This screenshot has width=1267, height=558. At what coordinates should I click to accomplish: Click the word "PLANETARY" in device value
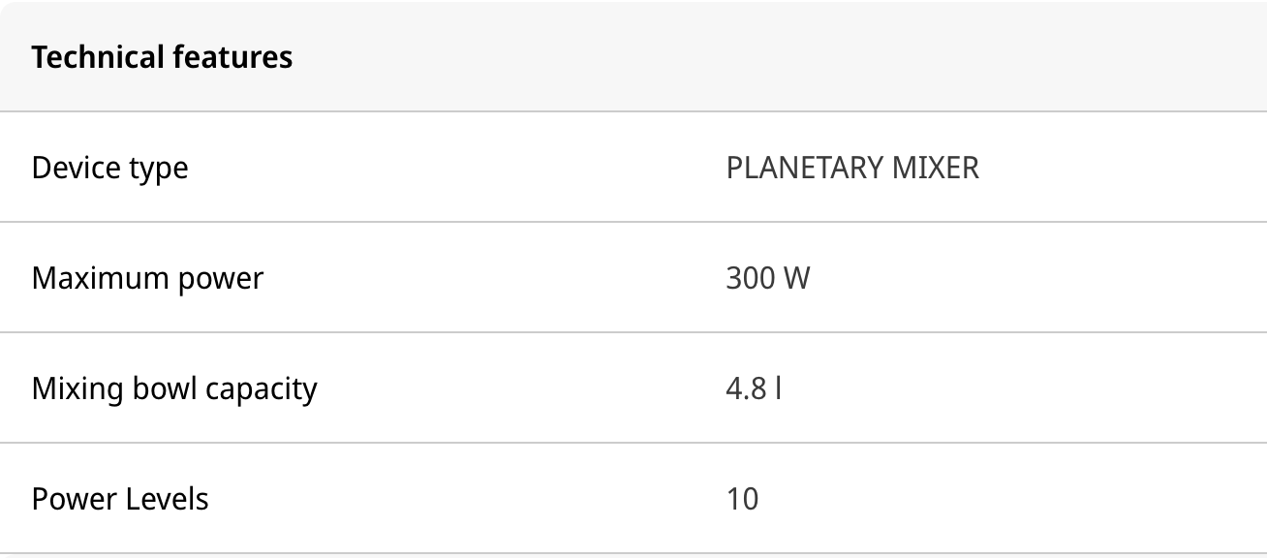(800, 168)
